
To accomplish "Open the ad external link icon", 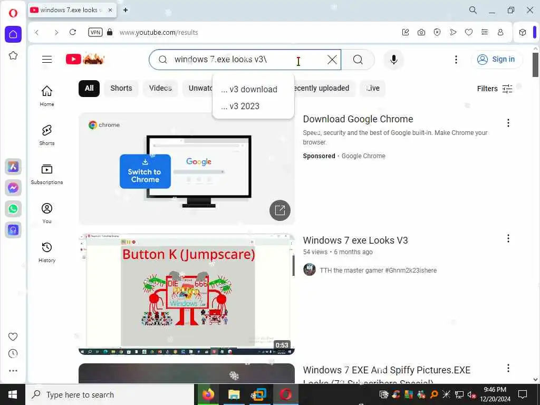I will pyautogui.click(x=279, y=210).
